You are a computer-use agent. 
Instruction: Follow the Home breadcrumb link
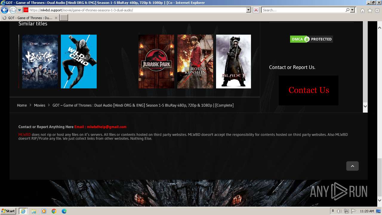pos(22,105)
